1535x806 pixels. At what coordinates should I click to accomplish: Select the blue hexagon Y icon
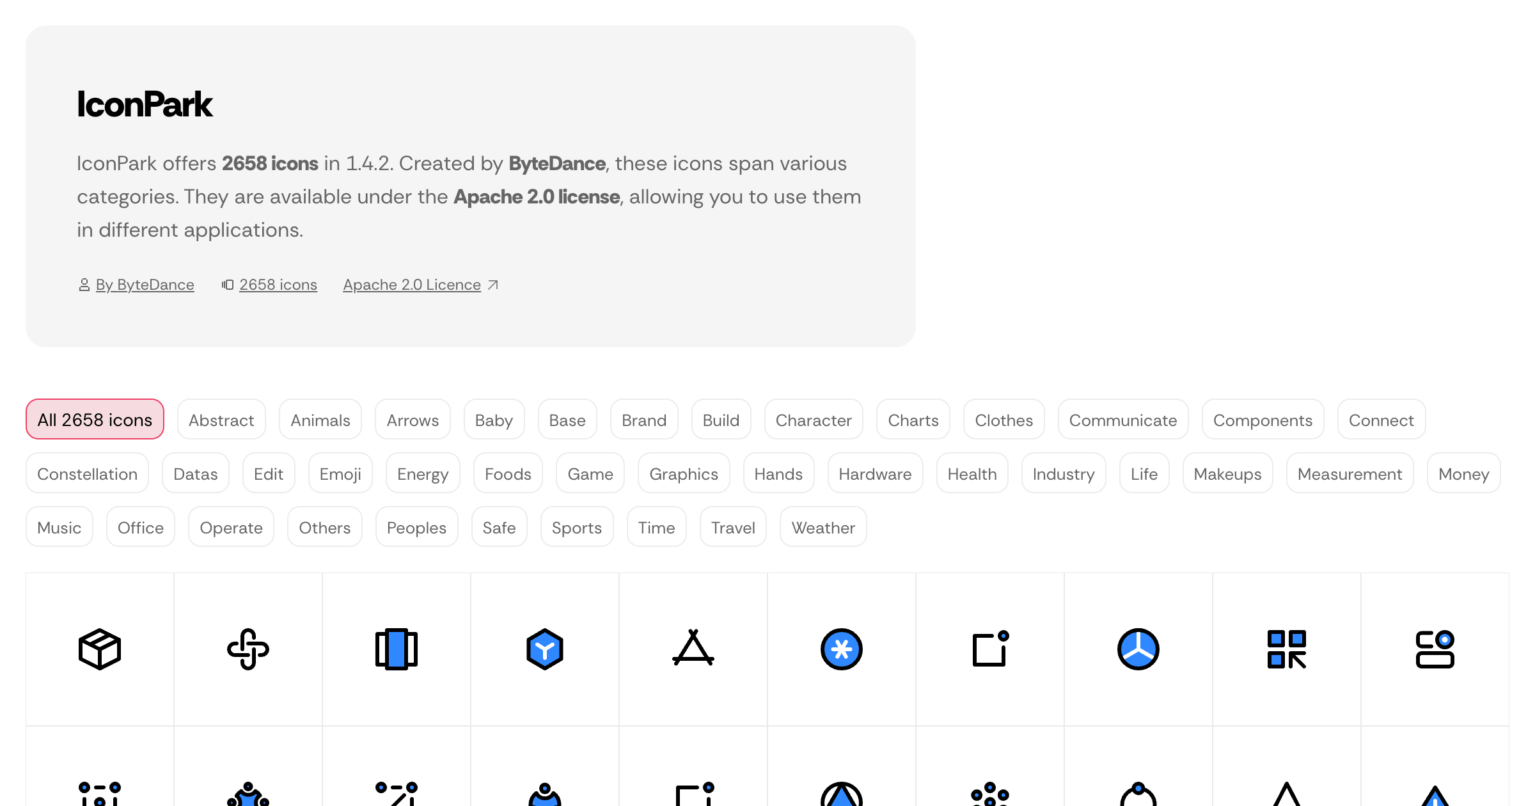click(544, 649)
